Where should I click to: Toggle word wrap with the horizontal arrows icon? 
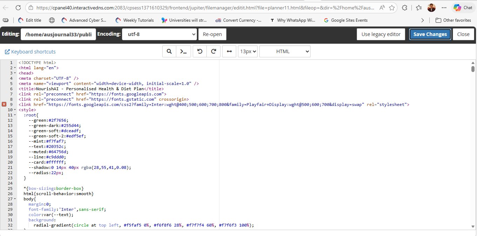229,51
